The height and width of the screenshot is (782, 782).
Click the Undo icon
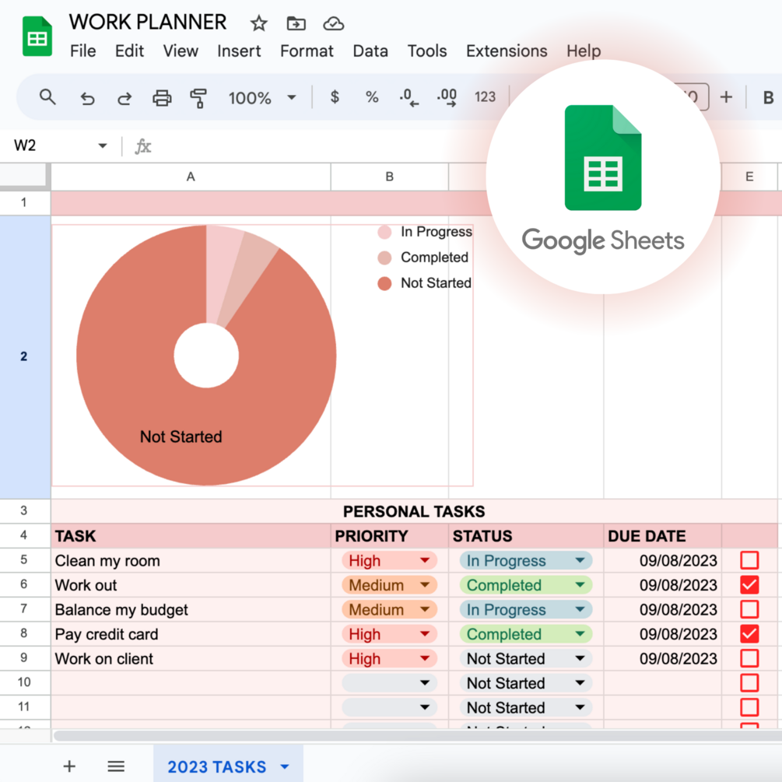(87, 97)
